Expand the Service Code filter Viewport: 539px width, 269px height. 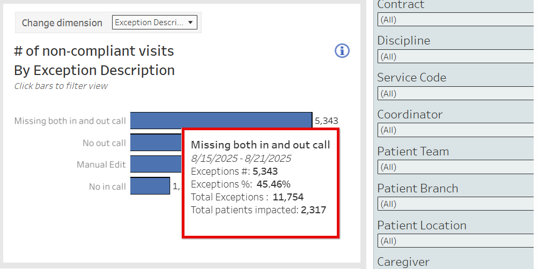(x=456, y=93)
